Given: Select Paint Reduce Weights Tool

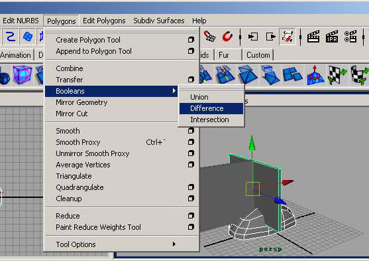Looking at the screenshot, I should (98, 227).
